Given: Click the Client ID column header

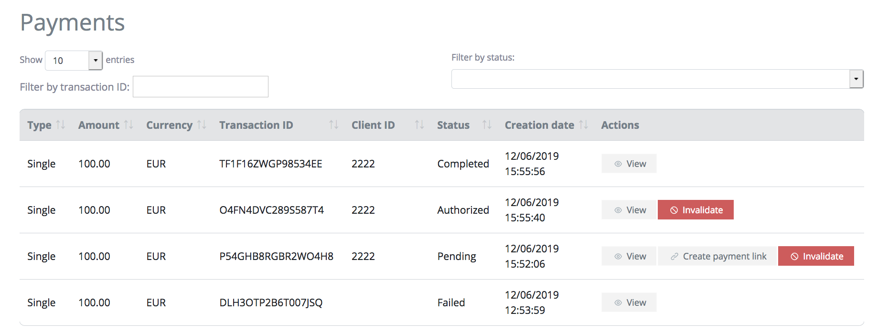Looking at the screenshot, I should tap(373, 125).
